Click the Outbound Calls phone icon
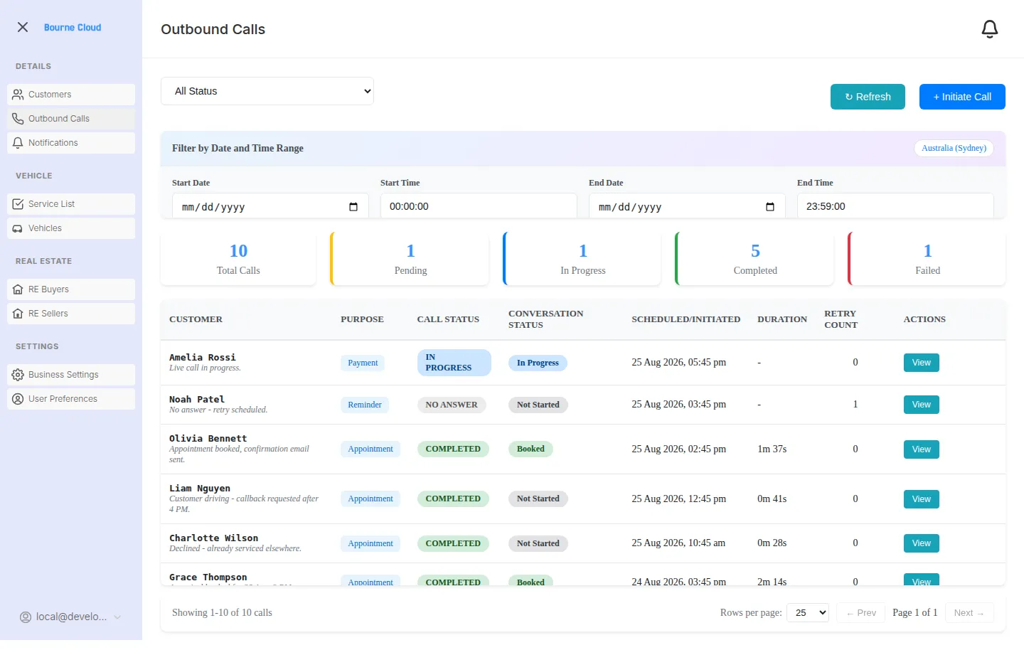1024x650 pixels. pyautogui.click(x=18, y=119)
